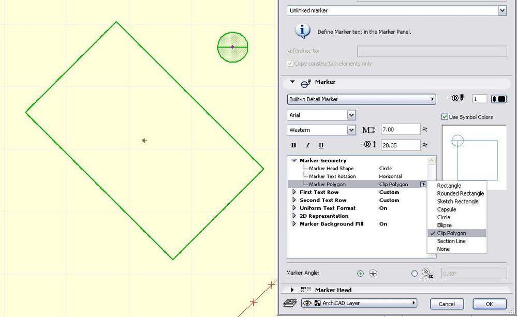Click the marker pen number icon
This screenshot has height=317, width=517.
tap(456, 98)
